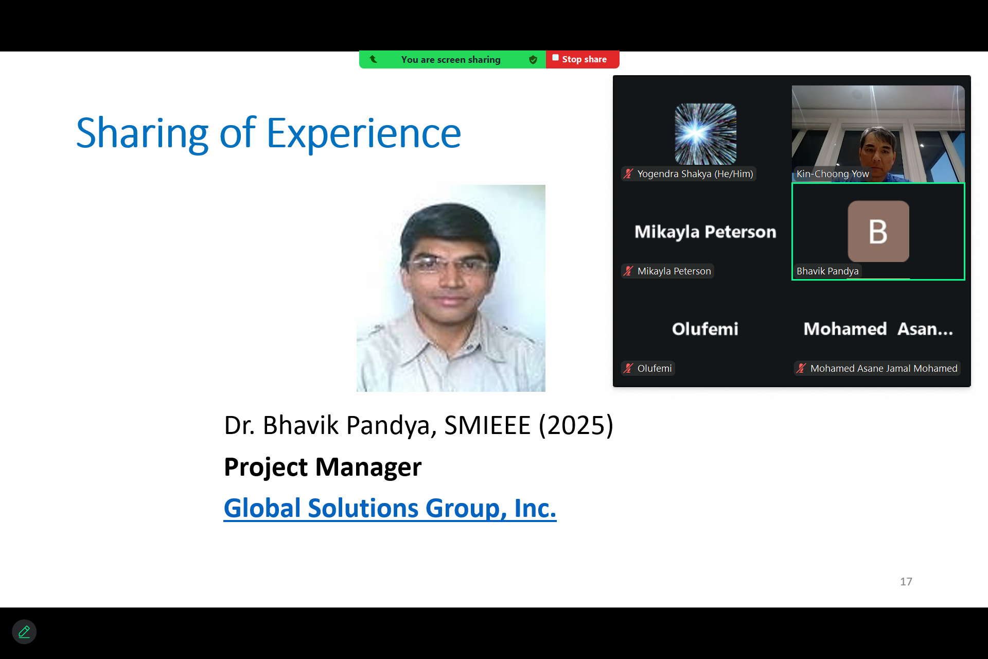This screenshot has width=988, height=659.
Task: Click the Mikayla Peterson participant tile name
Action: 705,232
